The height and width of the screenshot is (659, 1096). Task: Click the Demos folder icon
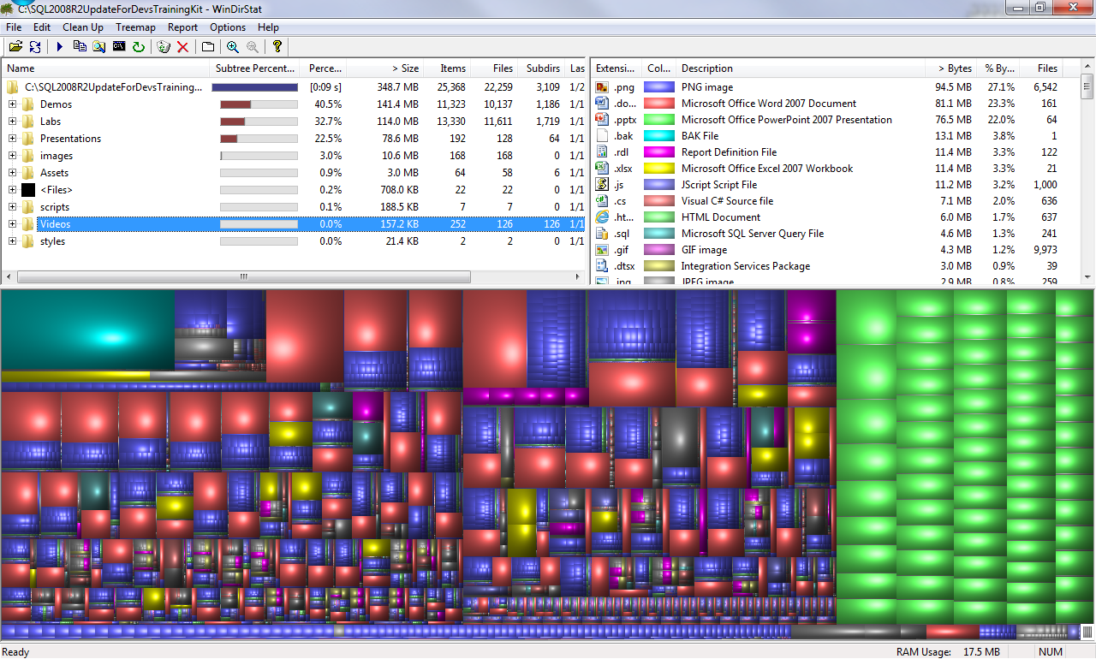28,104
